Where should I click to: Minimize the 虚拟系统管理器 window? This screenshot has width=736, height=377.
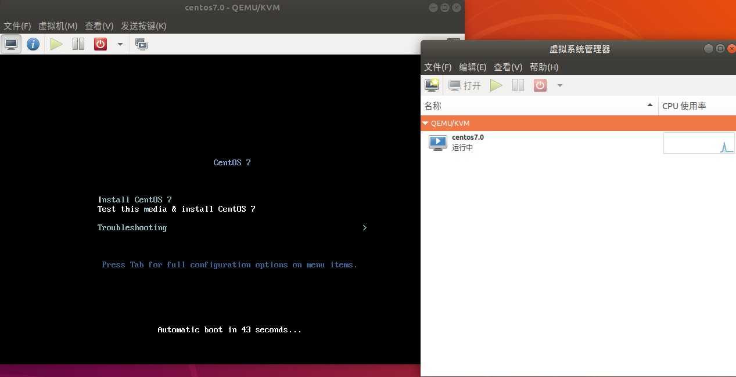click(x=709, y=49)
